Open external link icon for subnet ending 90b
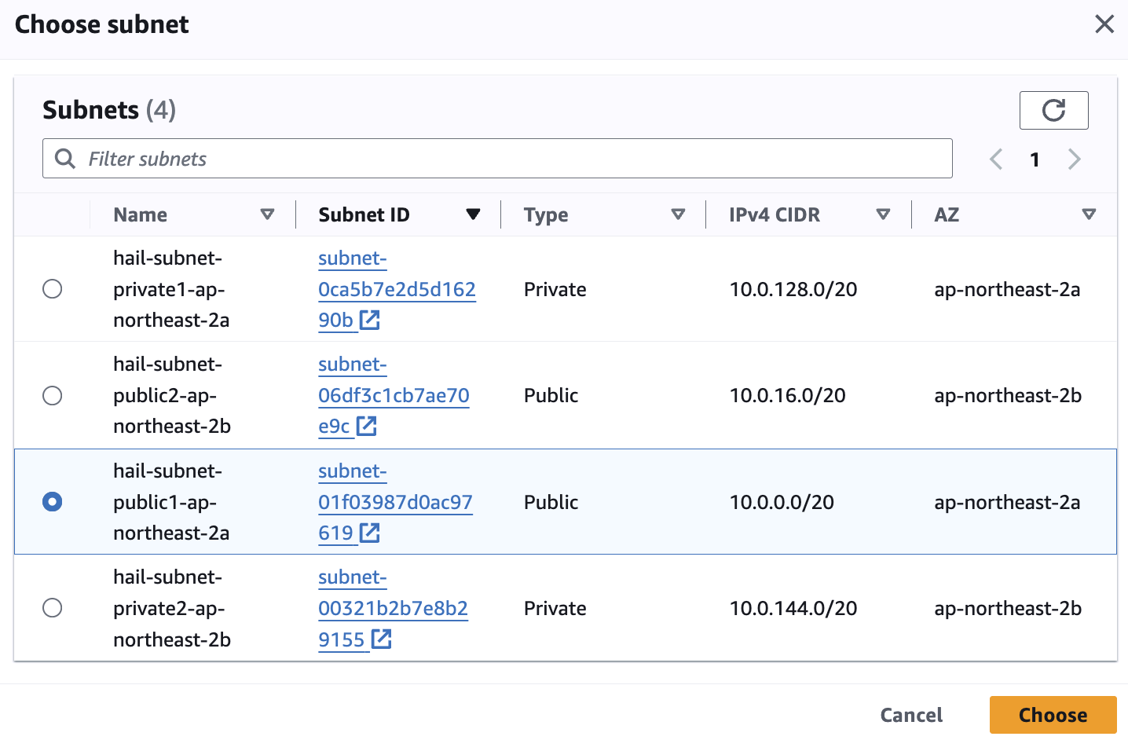 pyautogui.click(x=370, y=320)
